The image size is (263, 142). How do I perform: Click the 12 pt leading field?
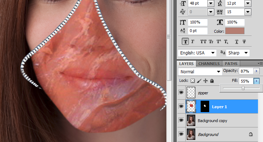click(x=235, y=3)
